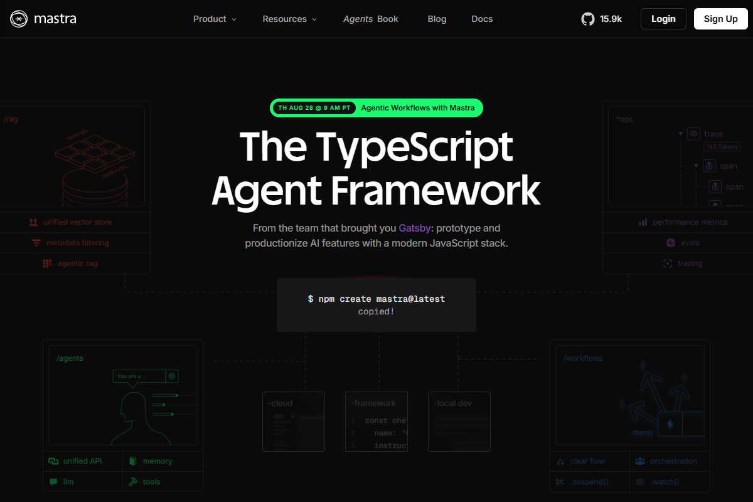Open the GitHub repository icon

pos(587,19)
